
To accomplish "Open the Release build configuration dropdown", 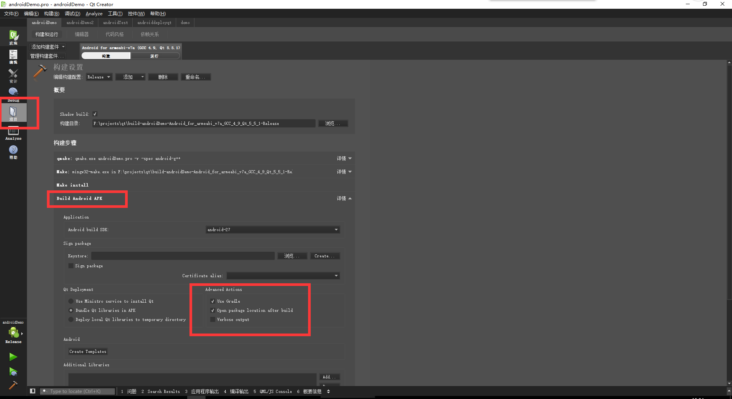I will tap(99, 77).
